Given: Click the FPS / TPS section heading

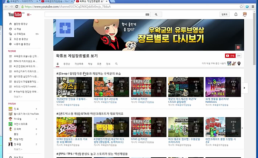Looking at the screenshot, I should (x=92, y=154).
